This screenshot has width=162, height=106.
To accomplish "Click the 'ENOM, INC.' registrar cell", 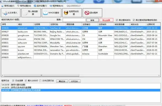I will click(x=41, y=39).
